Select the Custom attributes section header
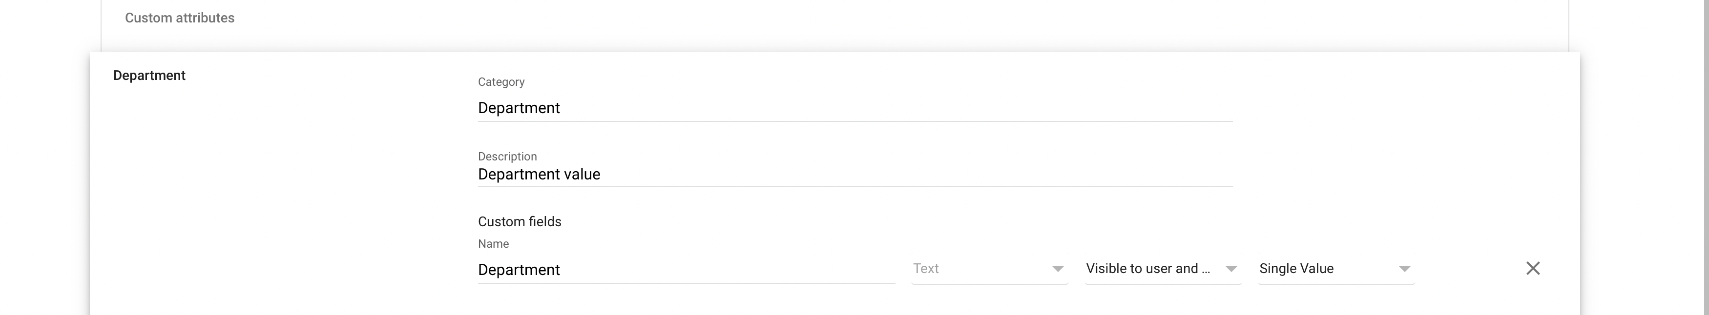1709x315 pixels. 180,18
